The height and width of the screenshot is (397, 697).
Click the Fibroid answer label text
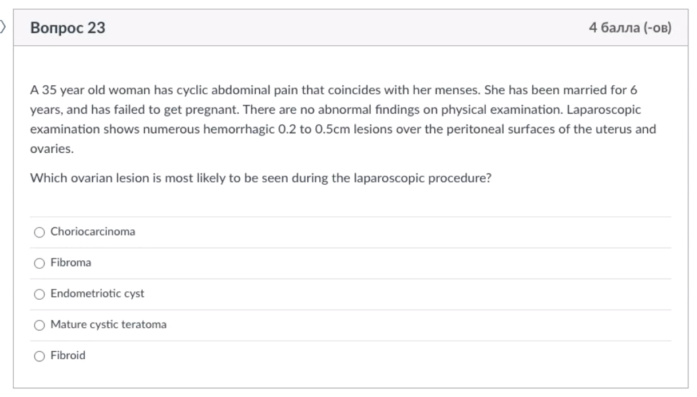[x=68, y=355]
